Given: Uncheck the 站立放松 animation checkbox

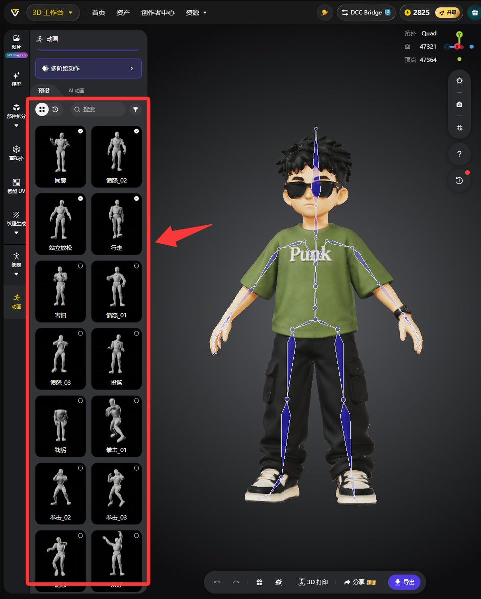Looking at the screenshot, I should tap(80, 199).
